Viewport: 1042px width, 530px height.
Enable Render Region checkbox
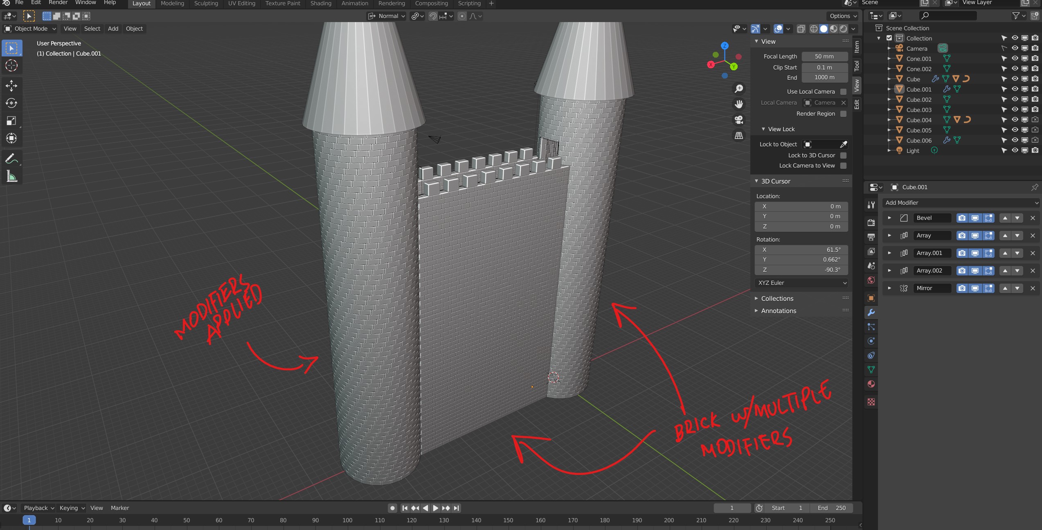[x=843, y=114]
